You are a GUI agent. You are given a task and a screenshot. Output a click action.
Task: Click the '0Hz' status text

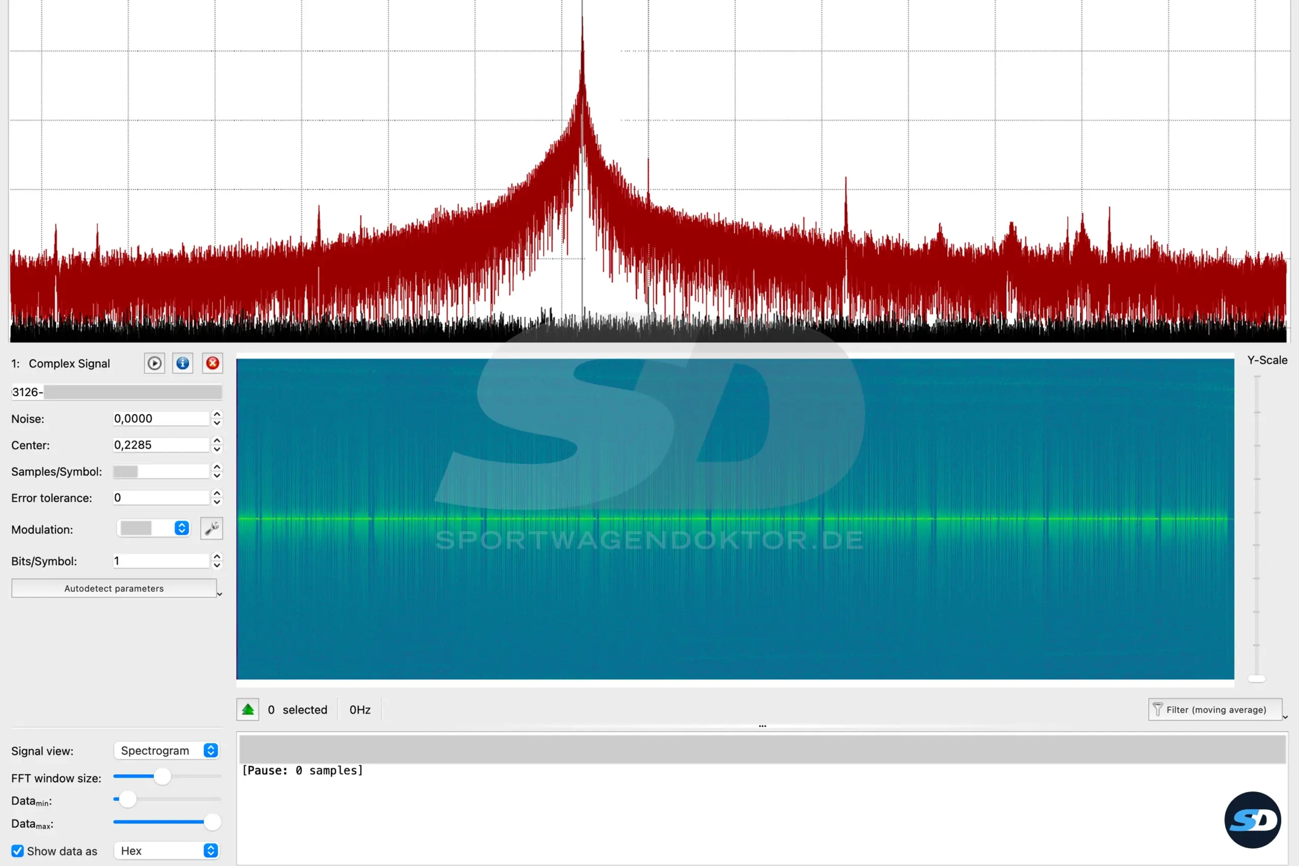(x=360, y=710)
